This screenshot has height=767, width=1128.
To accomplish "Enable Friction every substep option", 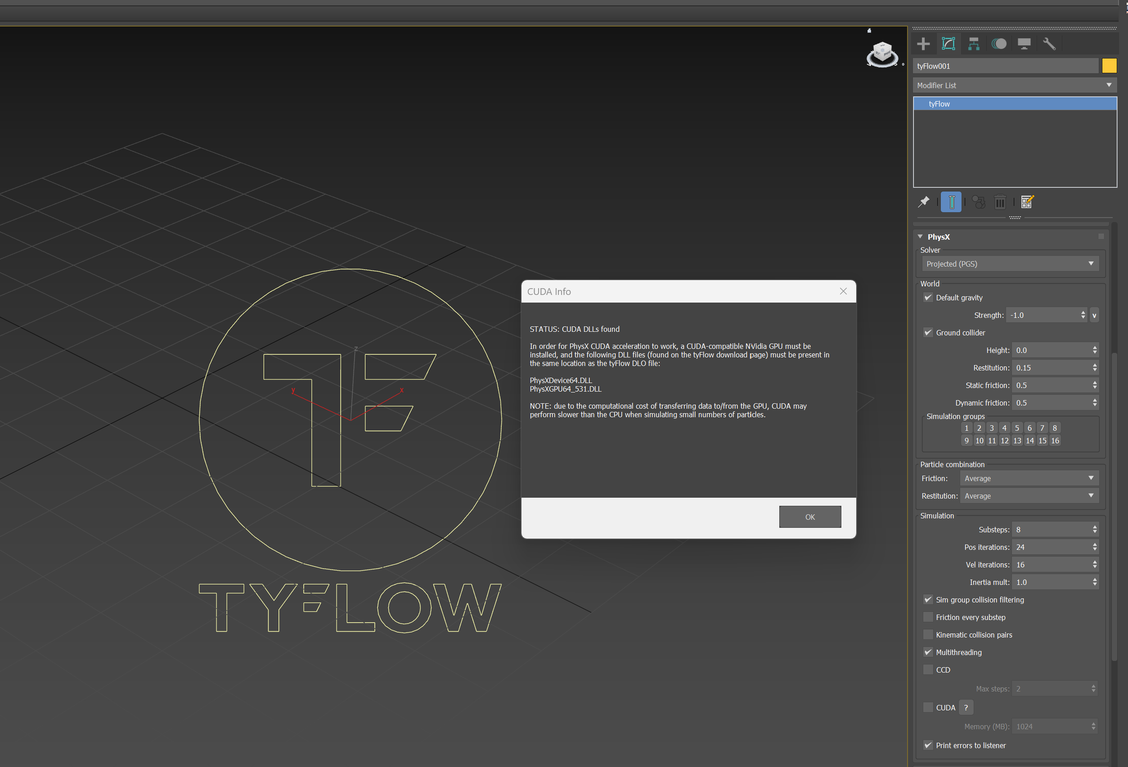I will point(928,617).
